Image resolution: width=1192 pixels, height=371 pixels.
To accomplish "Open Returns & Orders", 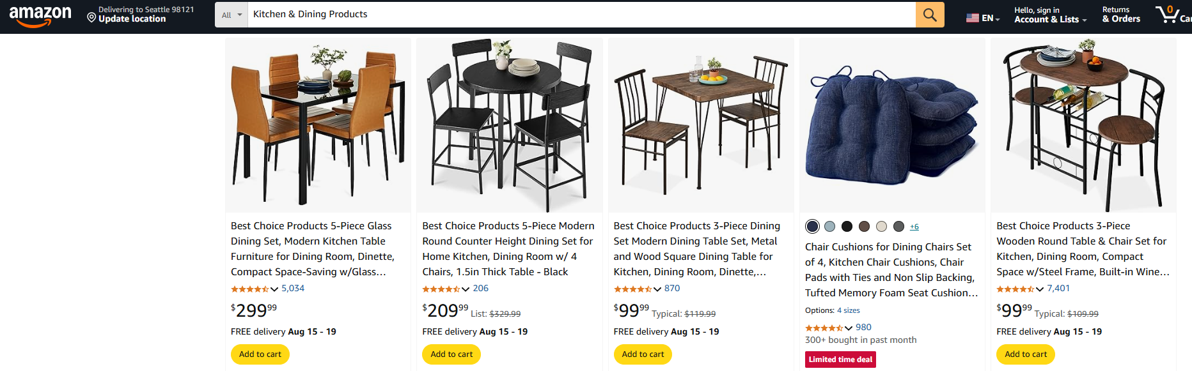I will click(x=1120, y=15).
